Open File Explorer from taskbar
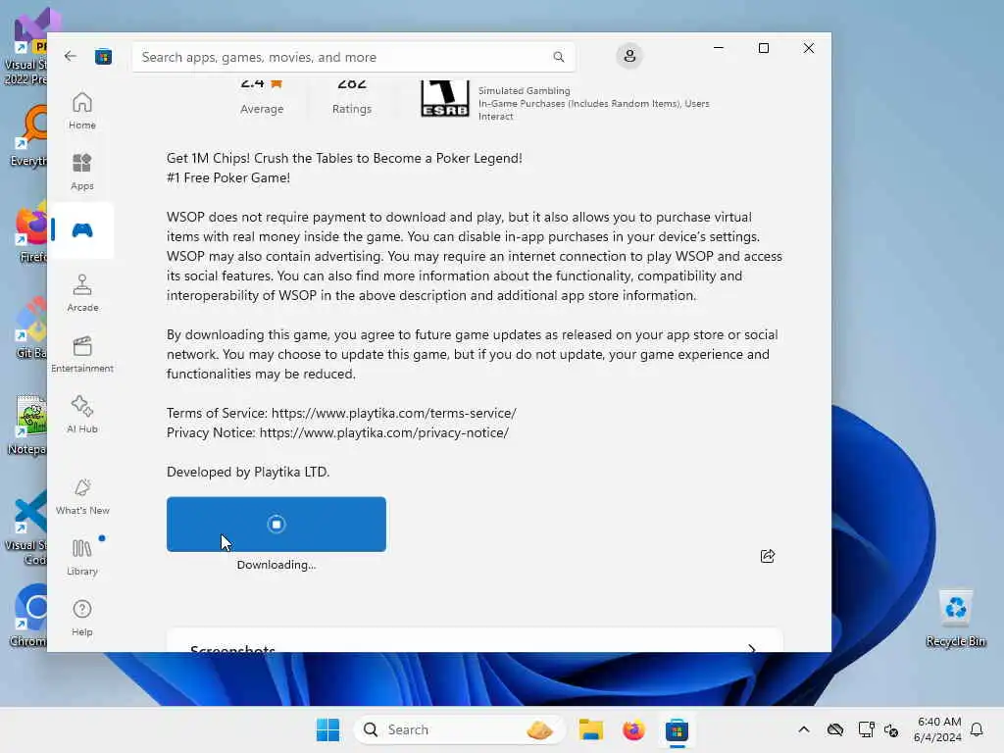1004x753 pixels. [590, 729]
